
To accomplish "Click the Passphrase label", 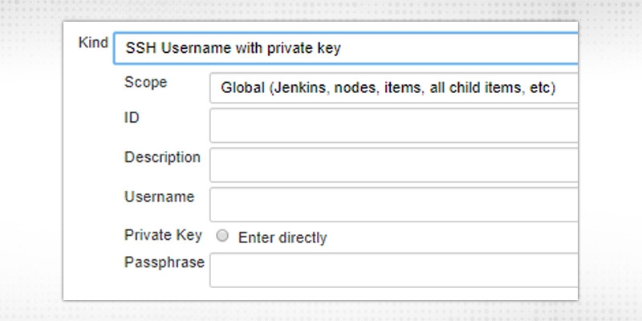I will 165,262.
